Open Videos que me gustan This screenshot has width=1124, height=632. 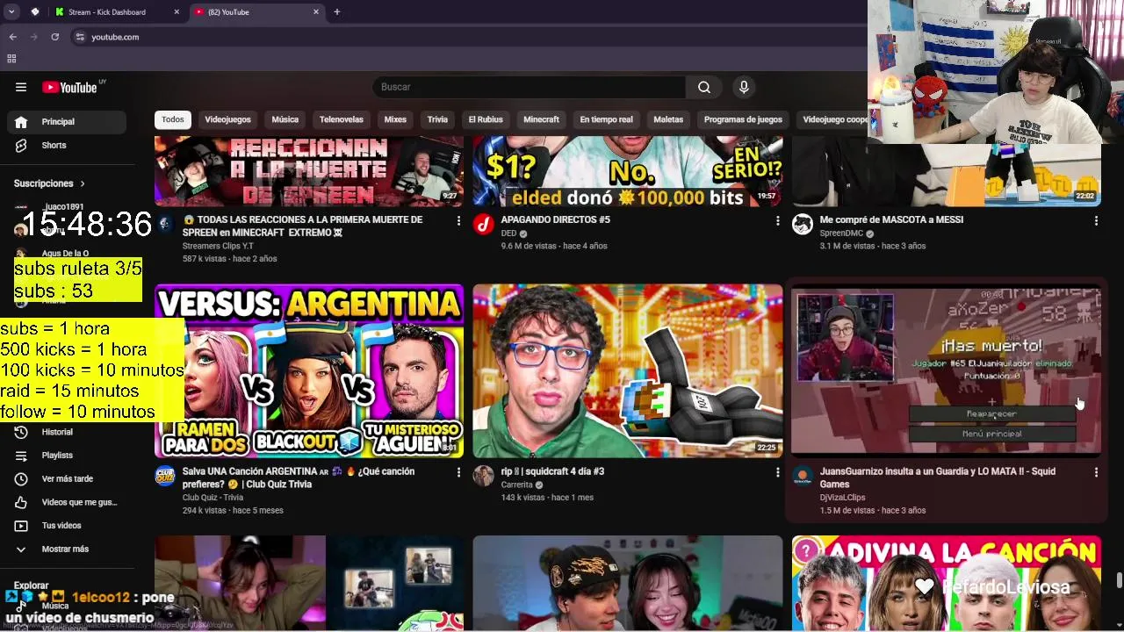point(67,502)
